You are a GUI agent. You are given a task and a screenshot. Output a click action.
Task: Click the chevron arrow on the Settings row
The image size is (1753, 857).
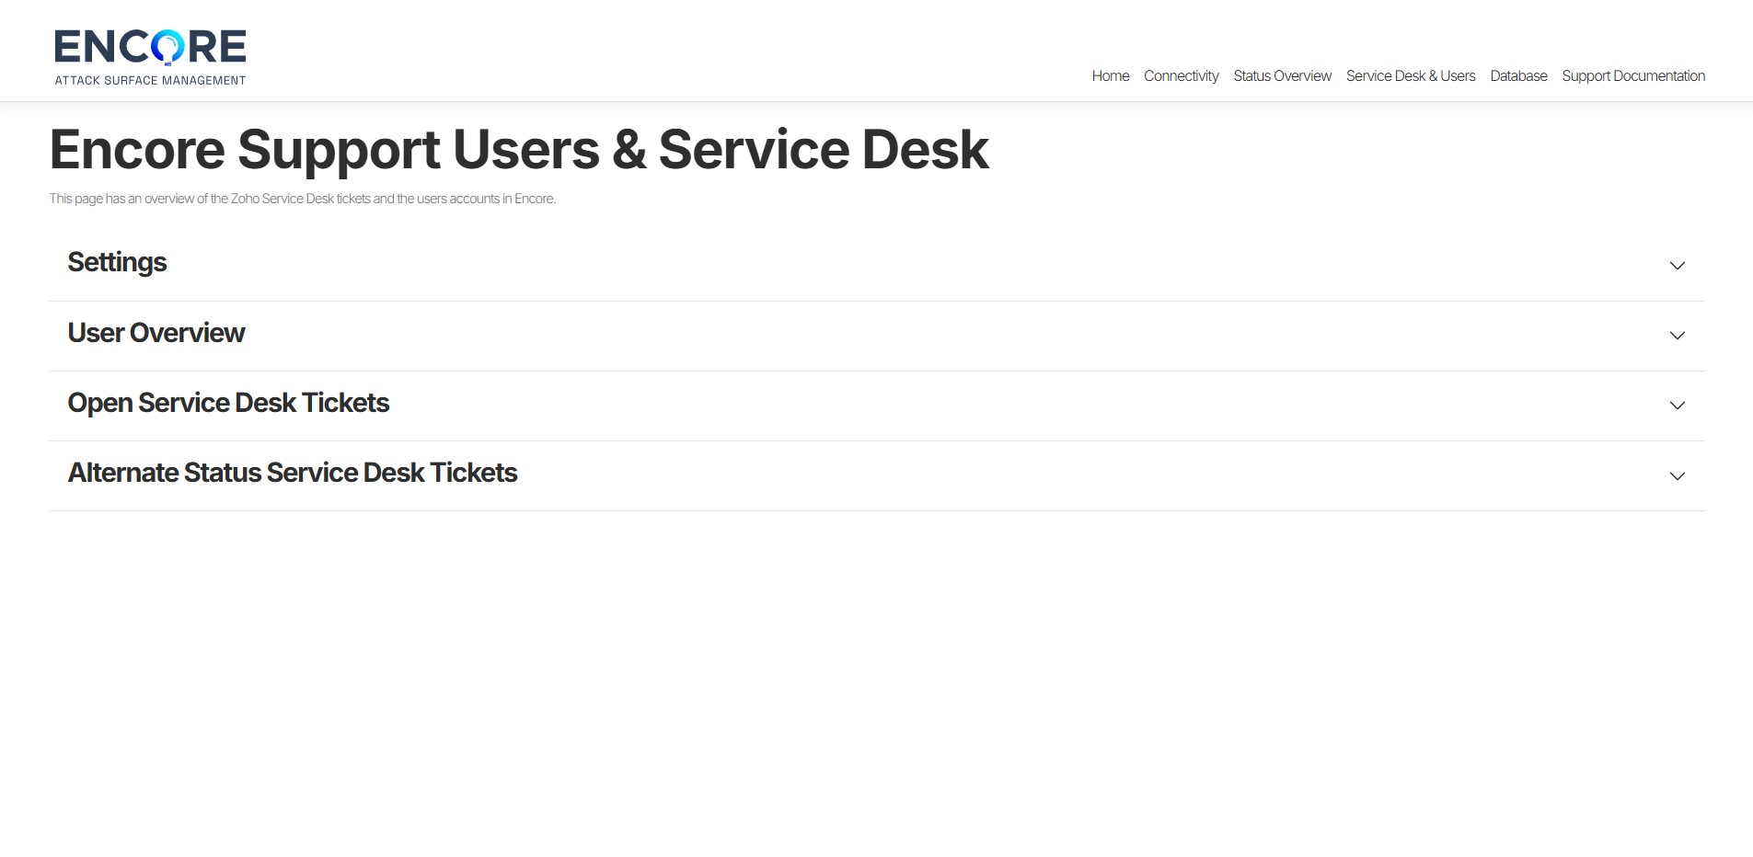[1677, 266]
